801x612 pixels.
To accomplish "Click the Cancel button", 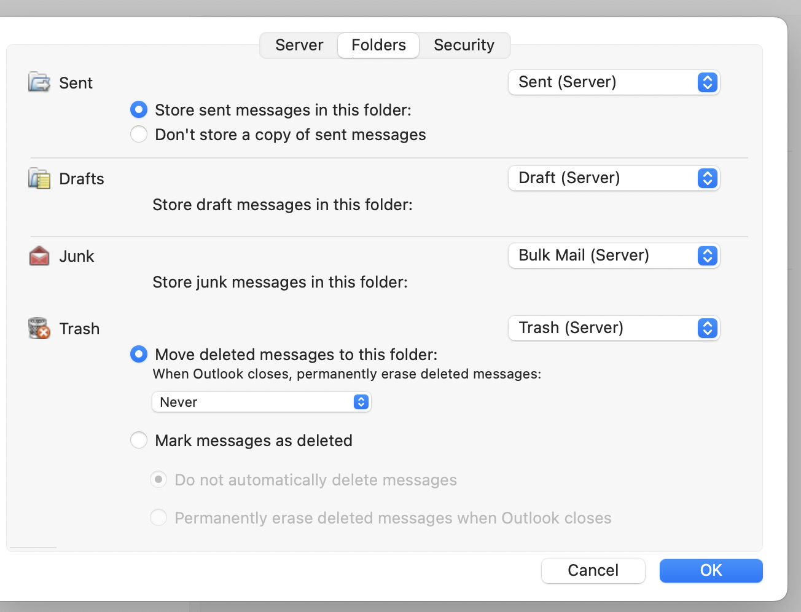I will (x=592, y=570).
